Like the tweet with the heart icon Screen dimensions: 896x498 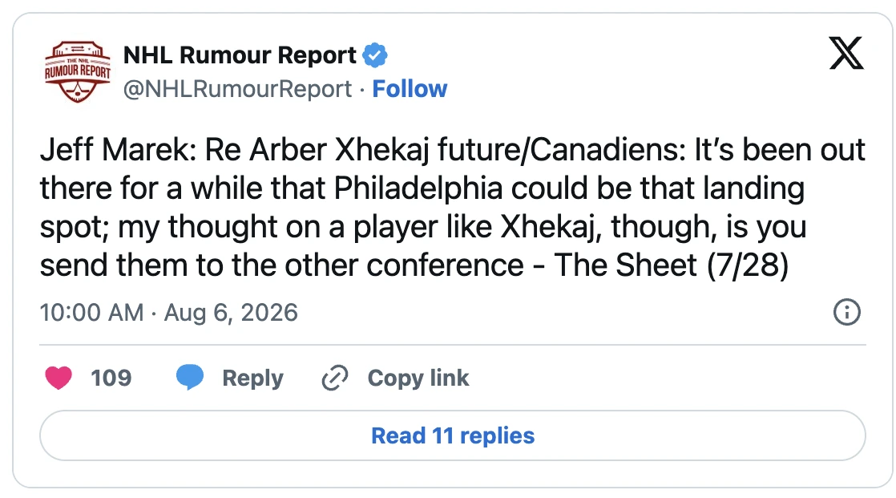point(59,378)
